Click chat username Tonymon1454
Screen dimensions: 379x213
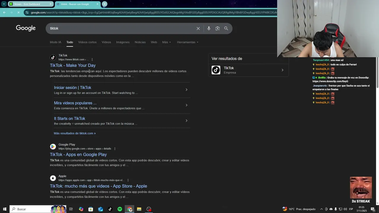pyautogui.click(x=321, y=60)
